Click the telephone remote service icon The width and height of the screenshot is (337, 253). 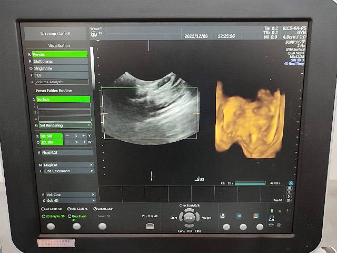pos(271,225)
